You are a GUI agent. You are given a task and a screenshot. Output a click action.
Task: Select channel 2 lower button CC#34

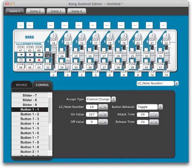pos(62,66)
